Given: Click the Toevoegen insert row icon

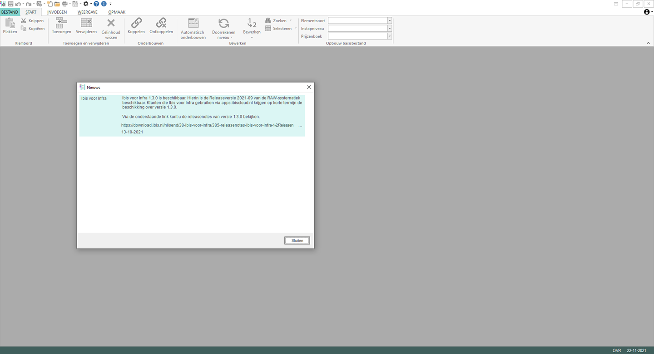Looking at the screenshot, I should 61,23.
